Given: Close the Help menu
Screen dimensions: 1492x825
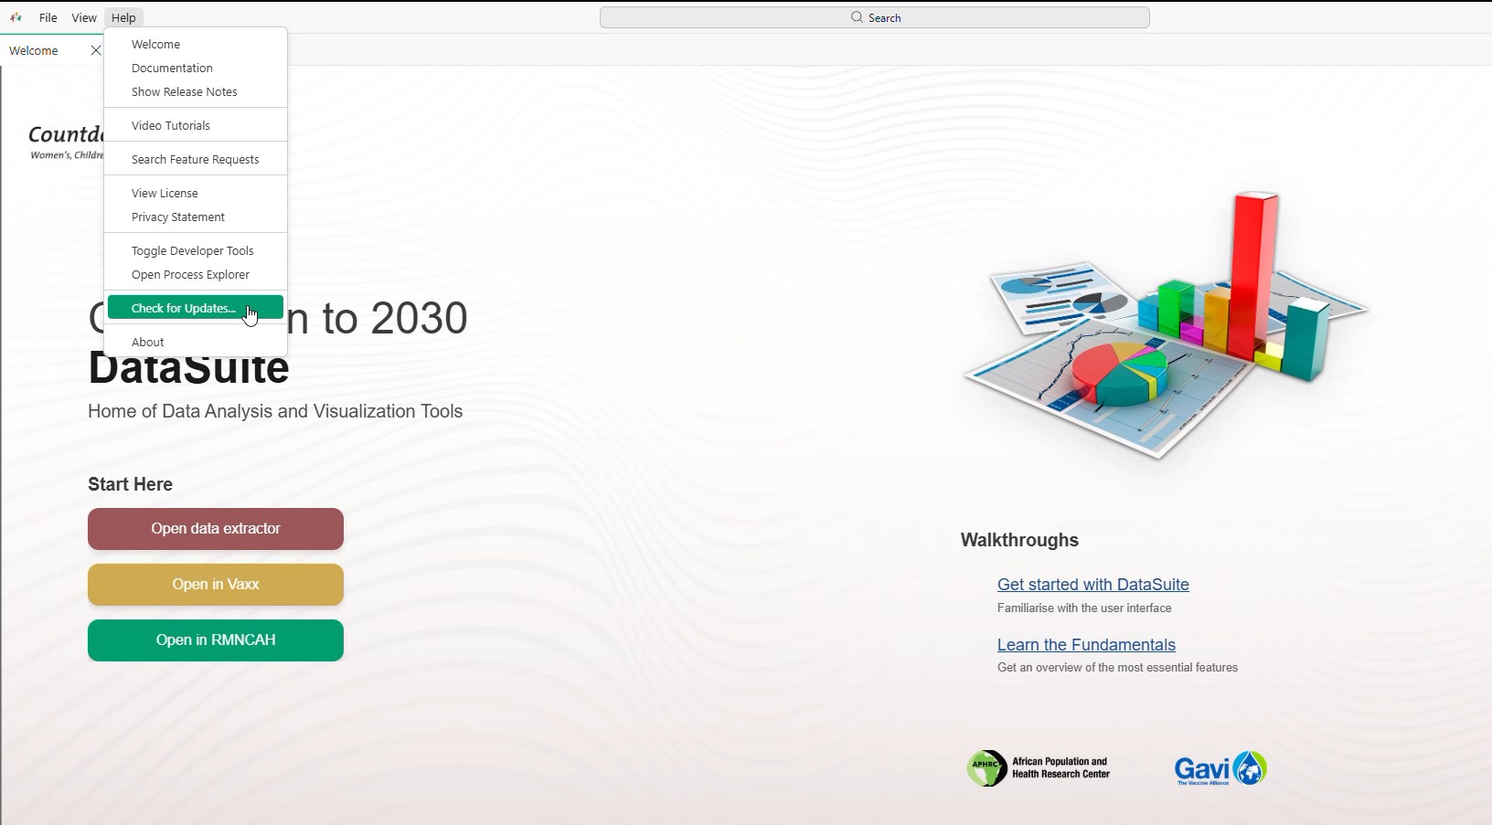Looking at the screenshot, I should (123, 17).
